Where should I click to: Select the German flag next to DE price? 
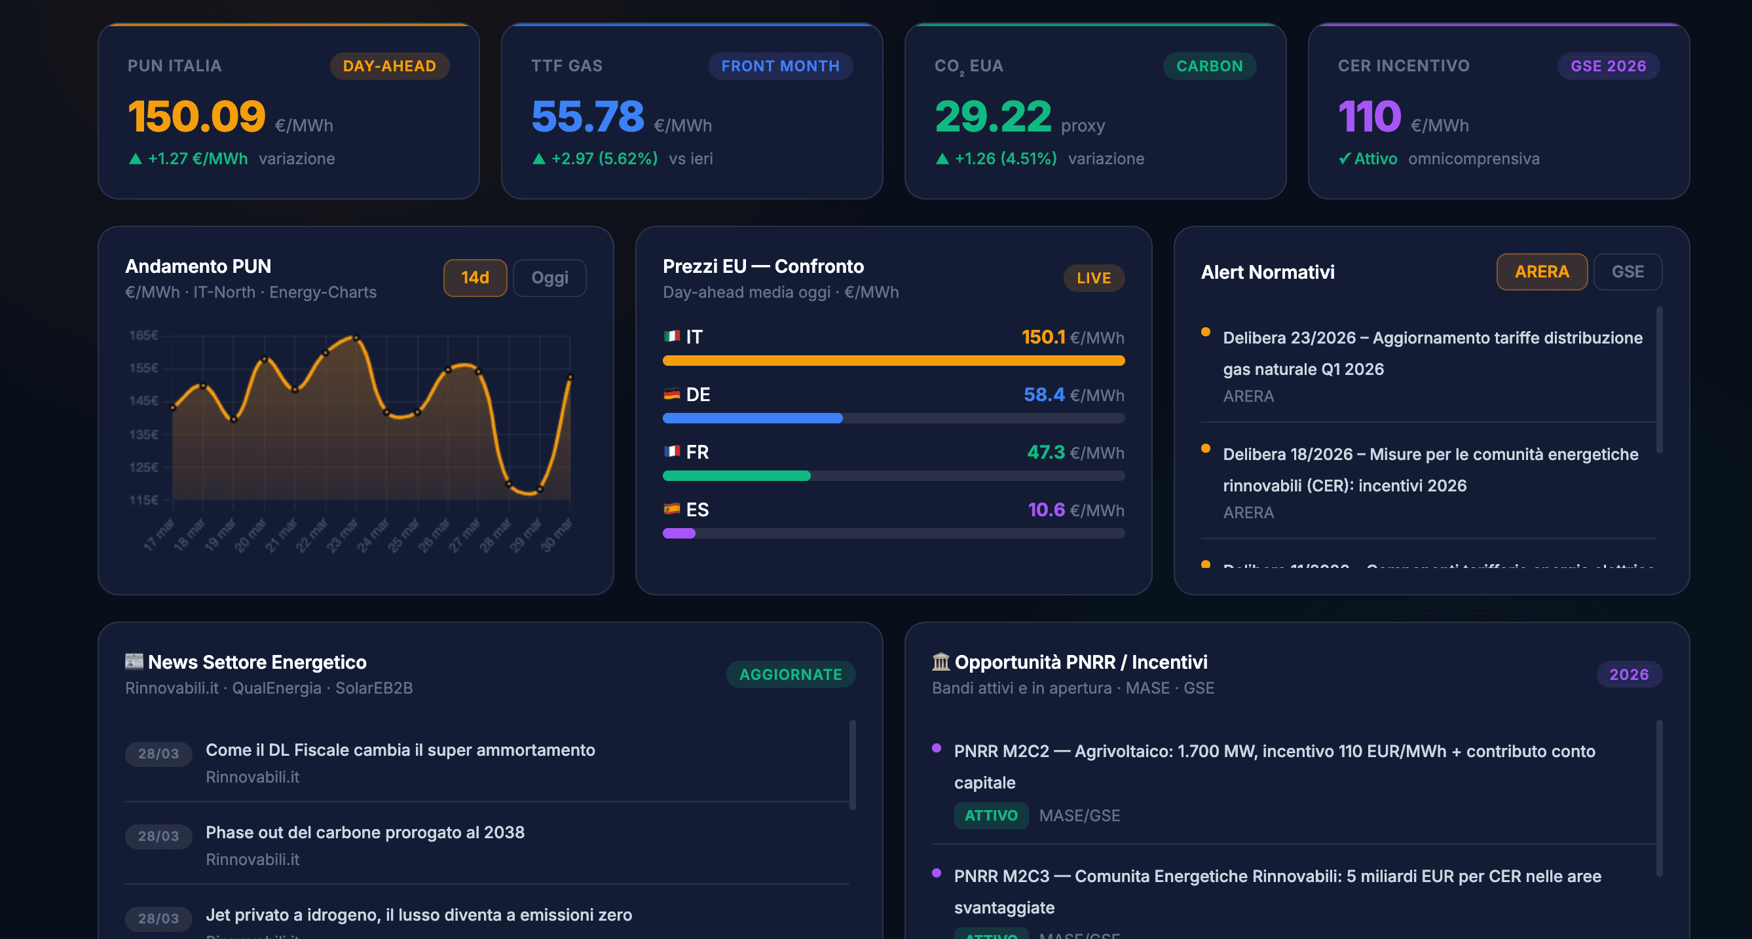coord(671,394)
